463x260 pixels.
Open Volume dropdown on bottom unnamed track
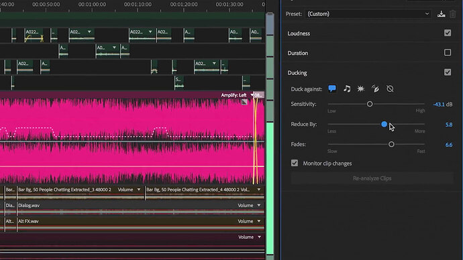pyautogui.click(x=259, y=237)
